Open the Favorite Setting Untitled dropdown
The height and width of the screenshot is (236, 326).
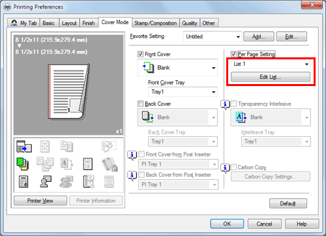tap(212, 37)
